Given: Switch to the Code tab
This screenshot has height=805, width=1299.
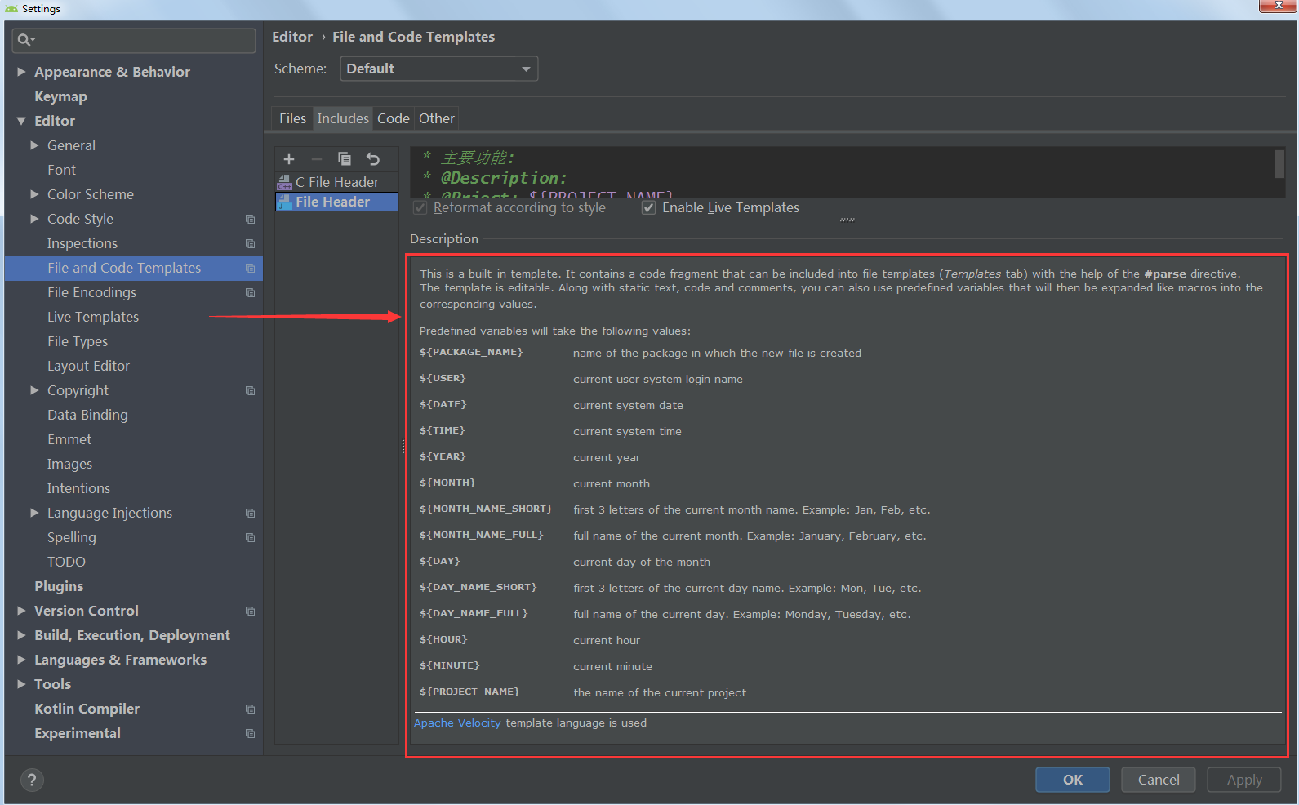Looking at the screenshot, I should pyautogui.click(x=394, y=118).
